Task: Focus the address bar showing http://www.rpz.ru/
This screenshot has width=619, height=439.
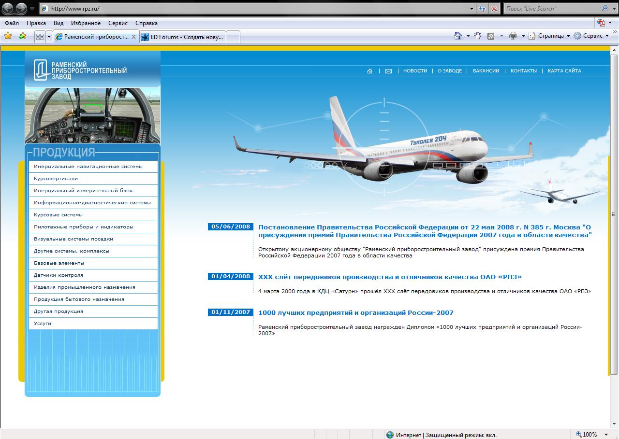Action: (255, 8)
